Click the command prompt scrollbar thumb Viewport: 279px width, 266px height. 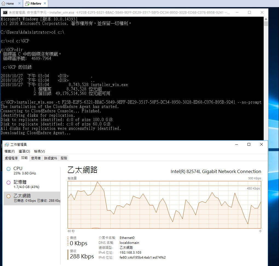[x=266, y=24]
